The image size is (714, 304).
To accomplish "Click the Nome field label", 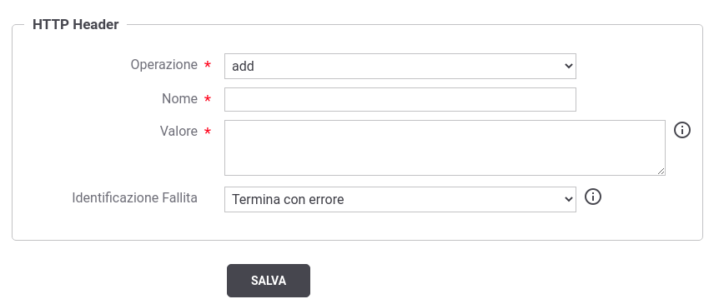I will 179,98.
